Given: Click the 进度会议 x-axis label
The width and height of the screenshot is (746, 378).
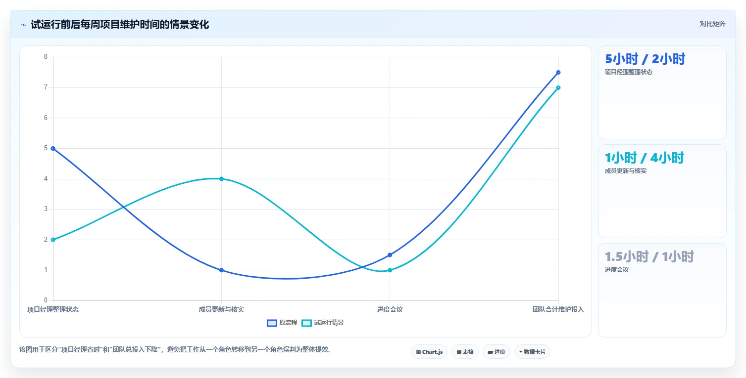Looking at the screenshot, I should pos(390,309).
